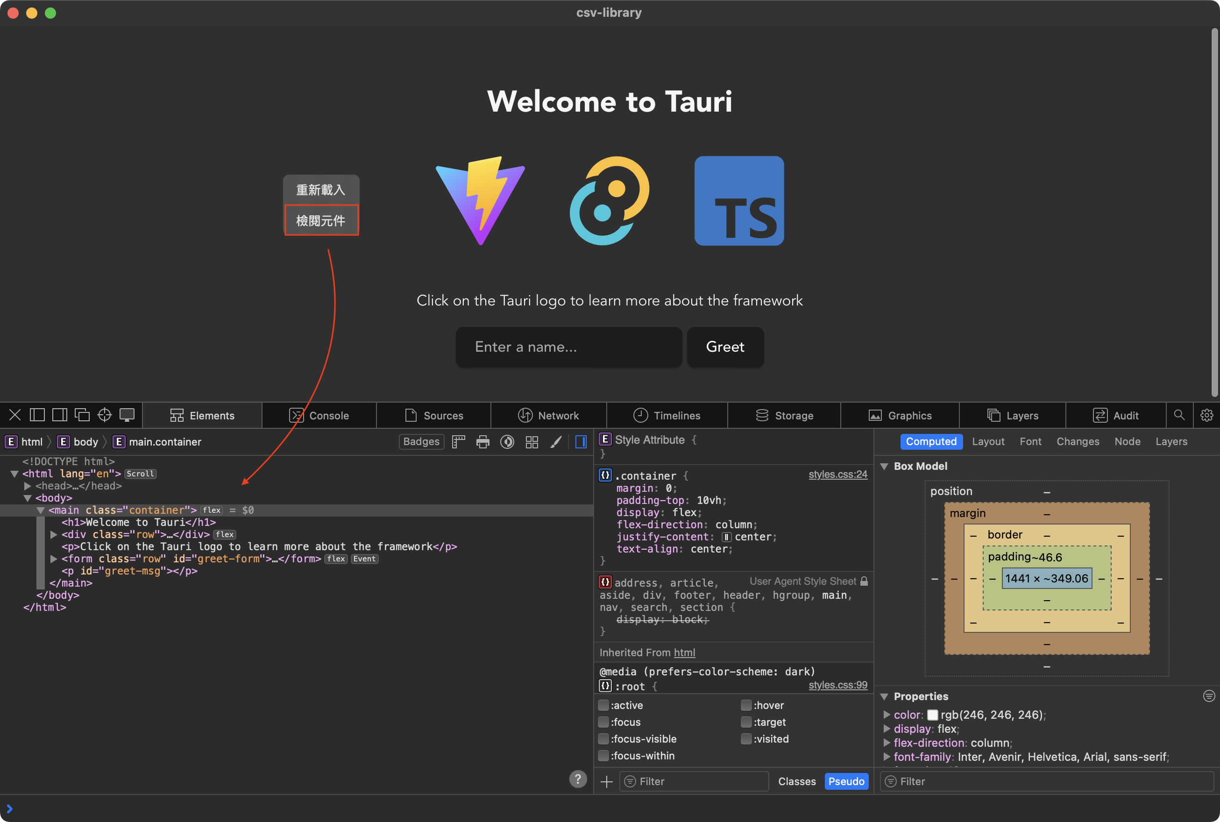Close the Web Inspector with the X icon
The height and width of the screenshot is (822, 1220).
(15, 415)
